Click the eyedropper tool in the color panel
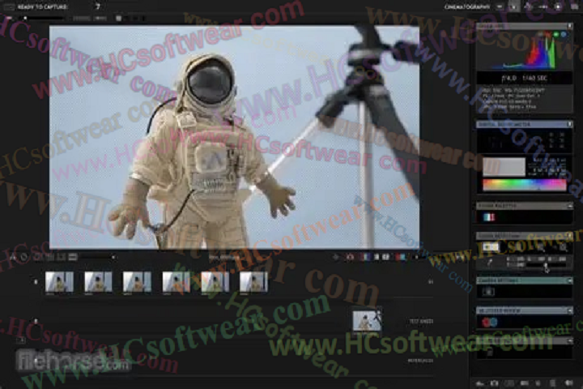Screen dimensions: 583x389 pyautogui.click(x=490, y=262)
